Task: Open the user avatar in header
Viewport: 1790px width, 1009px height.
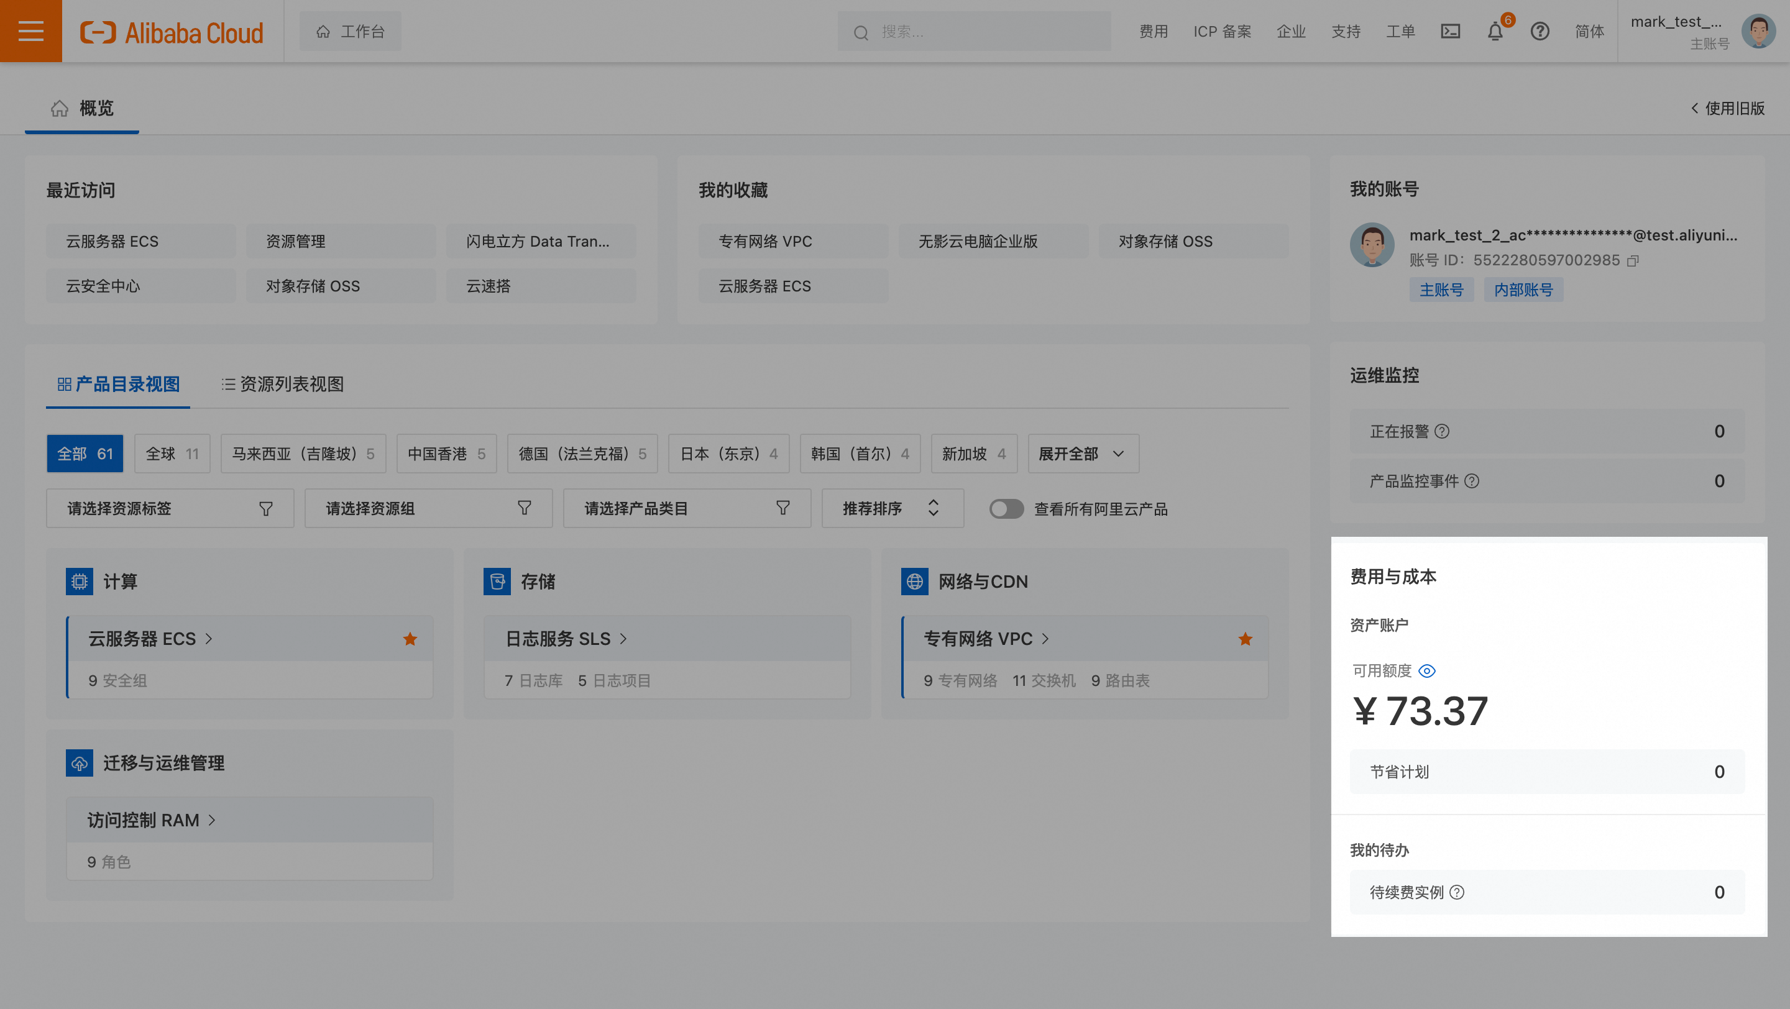Action: point(1759,31)
